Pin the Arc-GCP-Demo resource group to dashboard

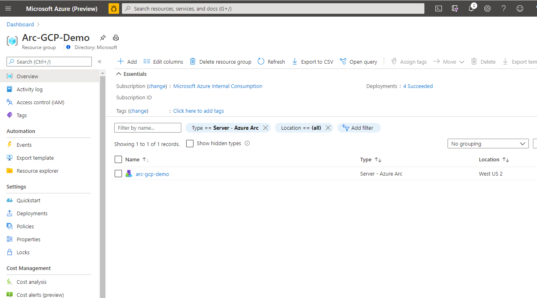tap(103, 38)
